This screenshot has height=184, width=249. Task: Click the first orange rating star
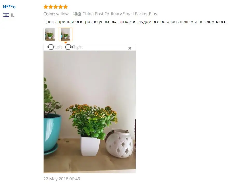(x=46, y=7)
